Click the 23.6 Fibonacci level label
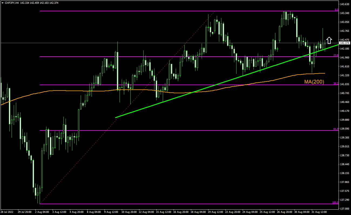 pyautogui.click(x=336, y=55)
